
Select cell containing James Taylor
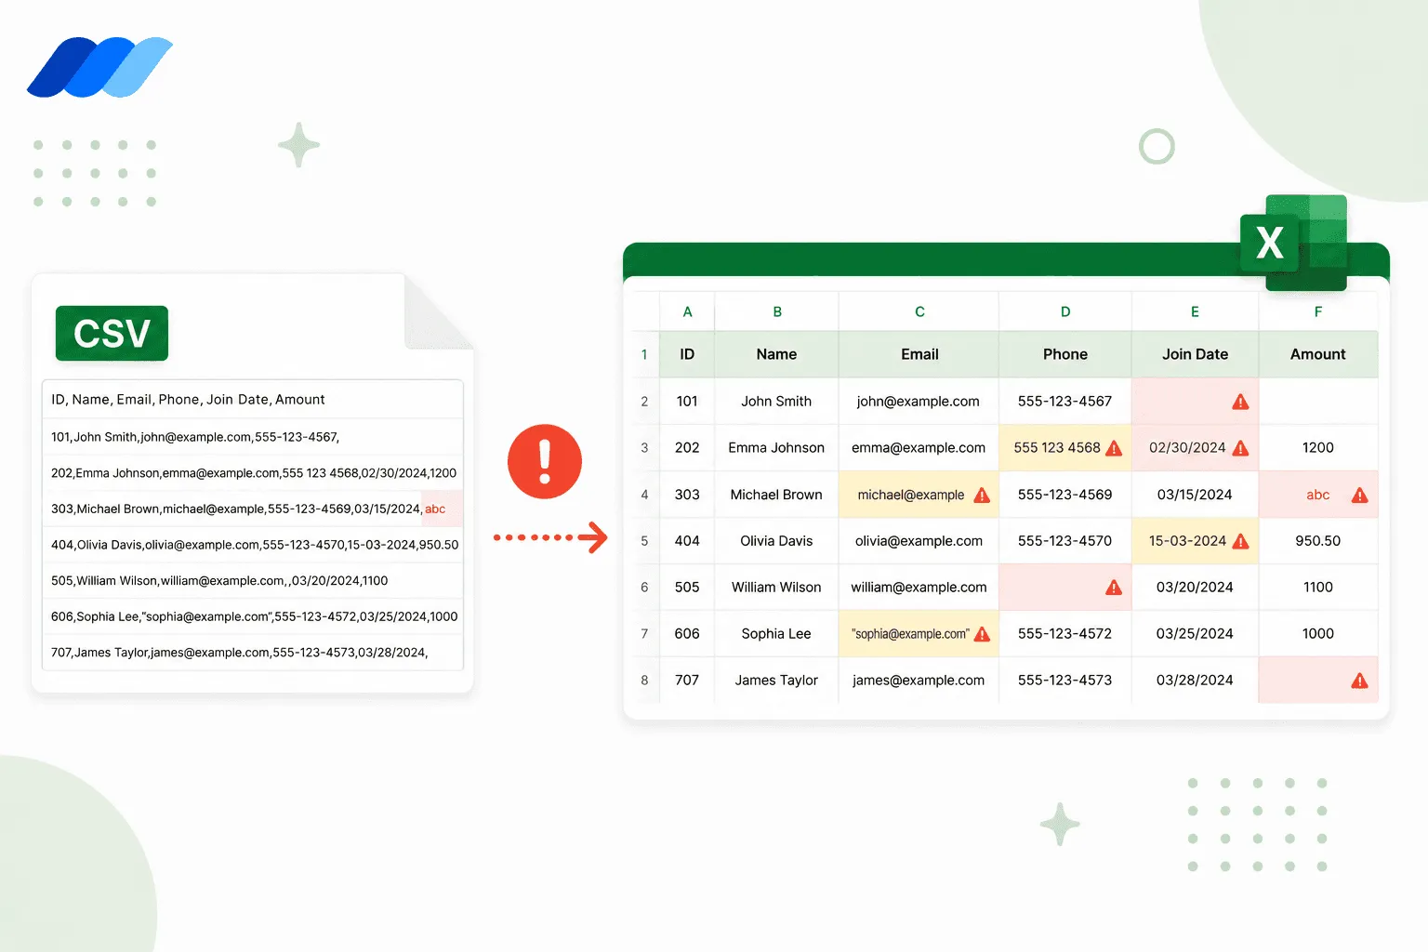(776, 681)
